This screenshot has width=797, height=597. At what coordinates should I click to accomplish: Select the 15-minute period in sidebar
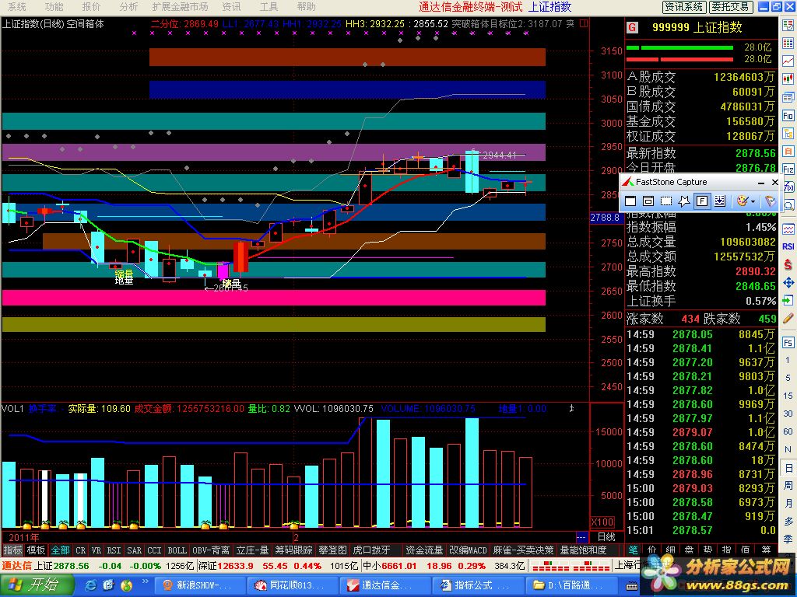click(788, 396)
